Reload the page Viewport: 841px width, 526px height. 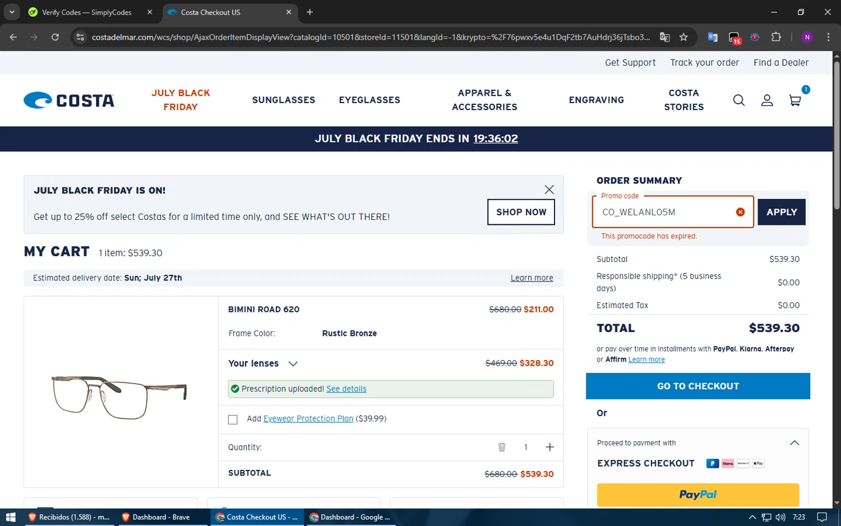pos(55,37)
